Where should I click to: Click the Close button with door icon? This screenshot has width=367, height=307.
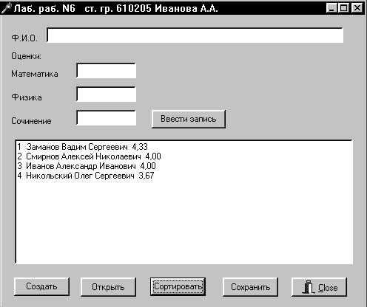click(319, 287)
